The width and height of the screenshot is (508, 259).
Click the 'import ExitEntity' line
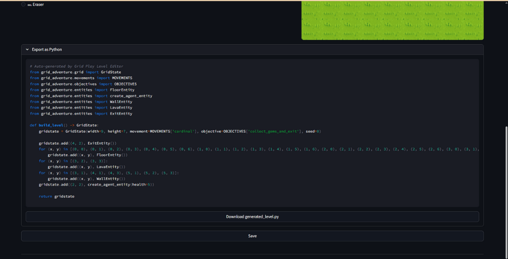click(x=81, y=114)
